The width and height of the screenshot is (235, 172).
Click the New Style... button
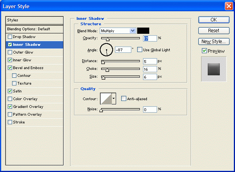[214, 41]
